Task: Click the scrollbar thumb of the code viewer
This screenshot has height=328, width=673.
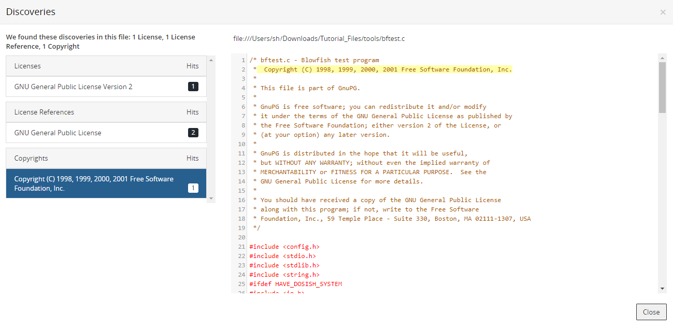Action: coord(663,88)
